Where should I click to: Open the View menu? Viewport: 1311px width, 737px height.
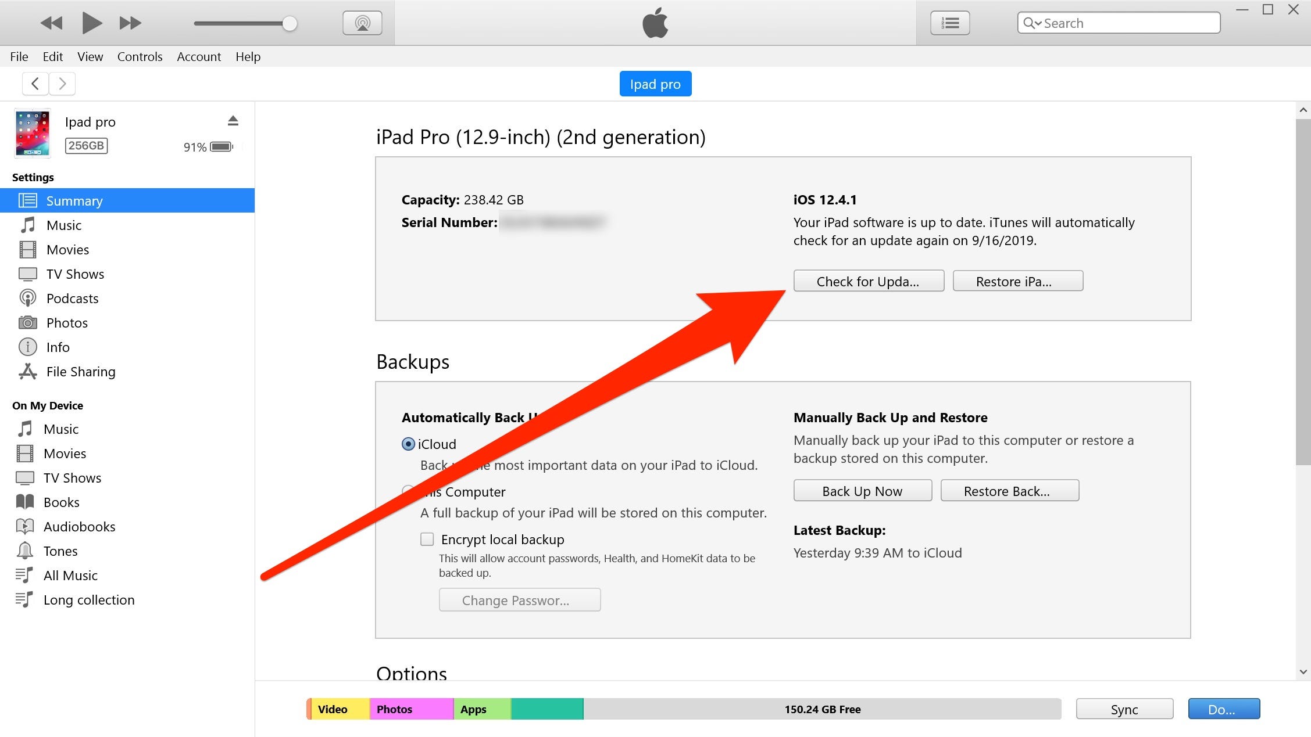tap(90, 56)
